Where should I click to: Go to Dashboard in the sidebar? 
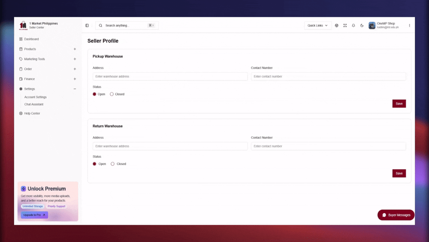pos(31,39)
